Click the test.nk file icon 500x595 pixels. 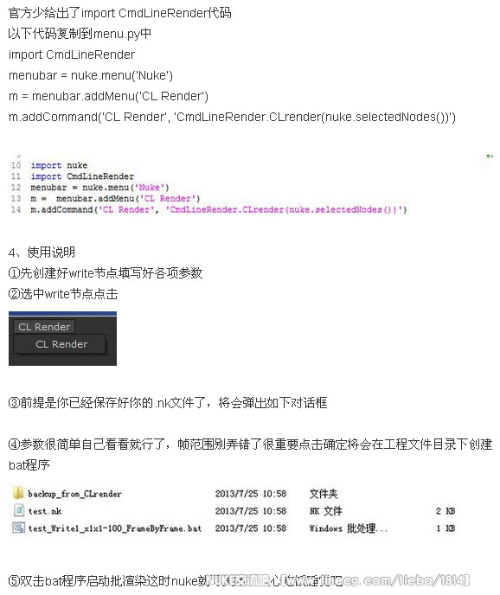click(x=19, y=510)
